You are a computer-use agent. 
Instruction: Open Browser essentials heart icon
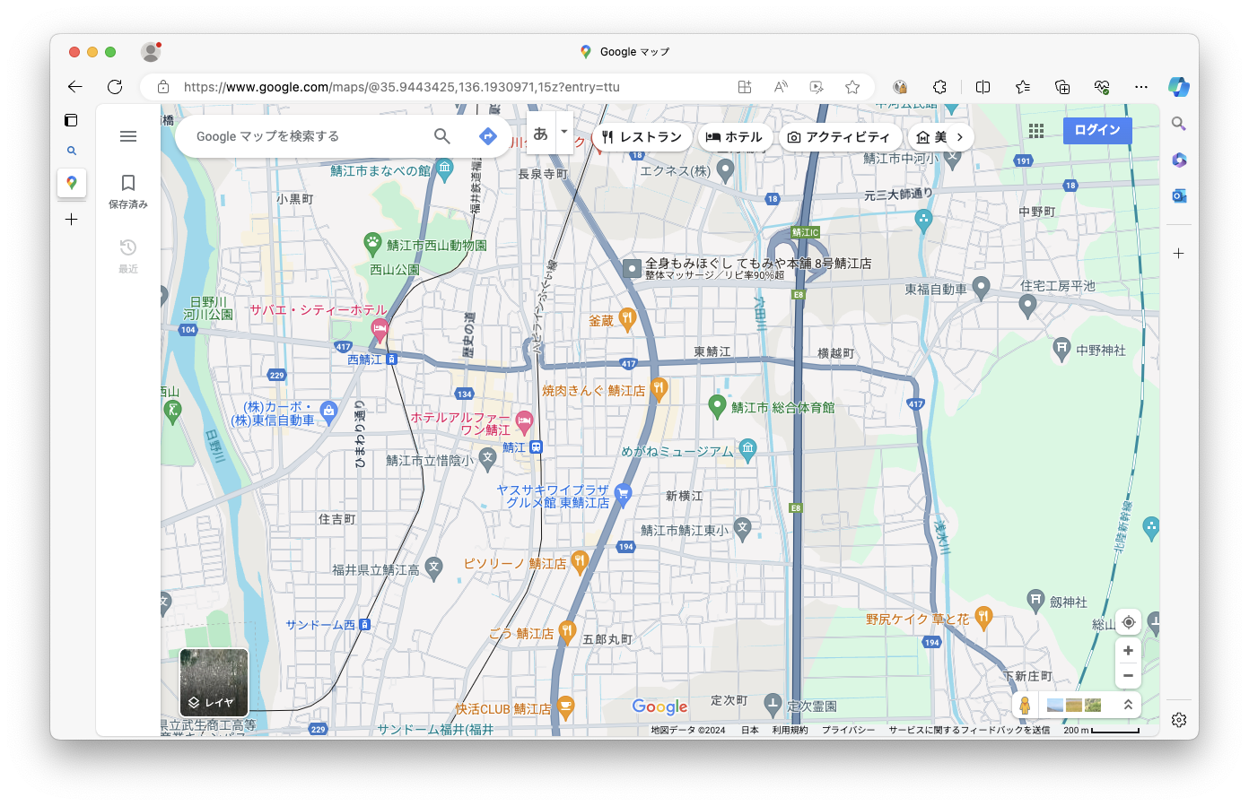point(1102,87)
